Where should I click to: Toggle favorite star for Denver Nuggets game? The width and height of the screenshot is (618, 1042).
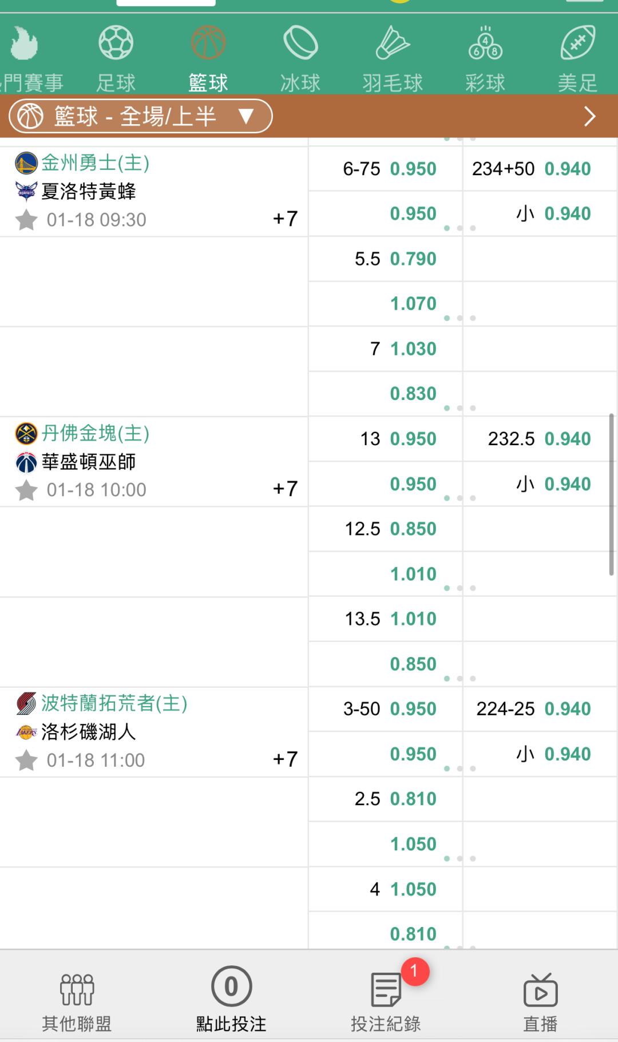click(26, 490)
